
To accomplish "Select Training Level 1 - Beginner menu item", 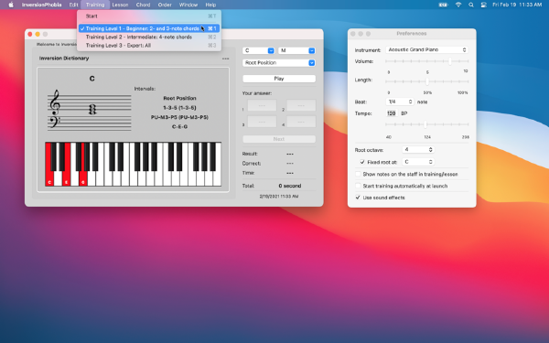I will pyautogui.click(x=149, y=28).
